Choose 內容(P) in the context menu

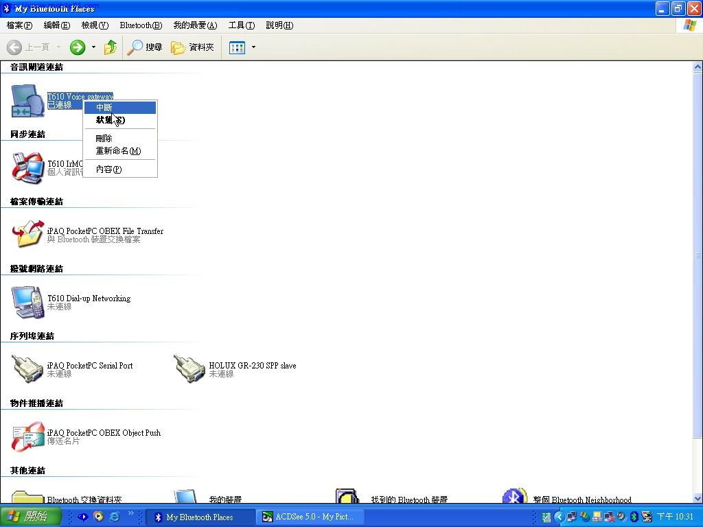120,169
